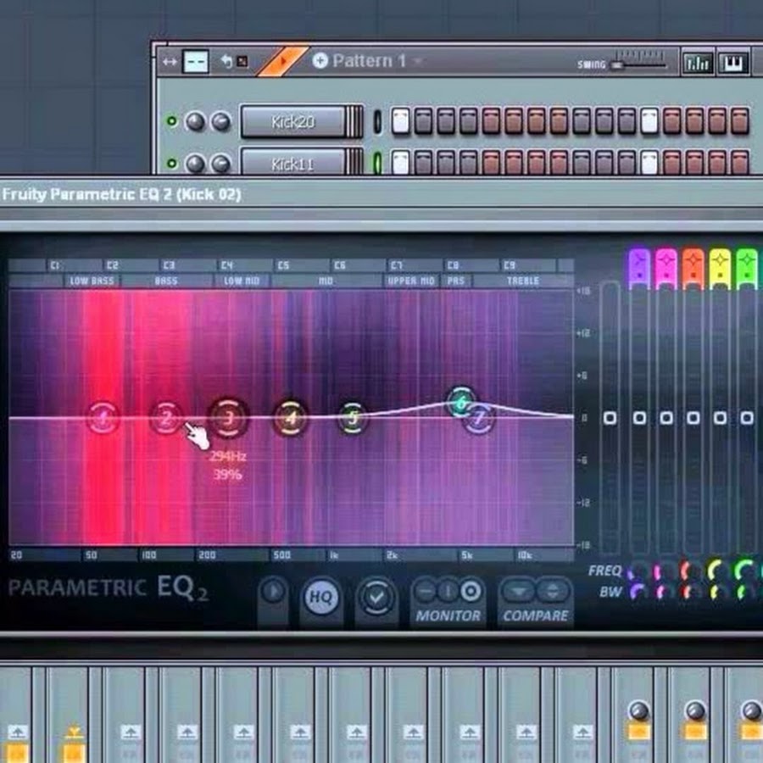Click the curved undo arrow icon in channel rack header
The width and height of the screenshot is (763, 763).
(226, 61)
